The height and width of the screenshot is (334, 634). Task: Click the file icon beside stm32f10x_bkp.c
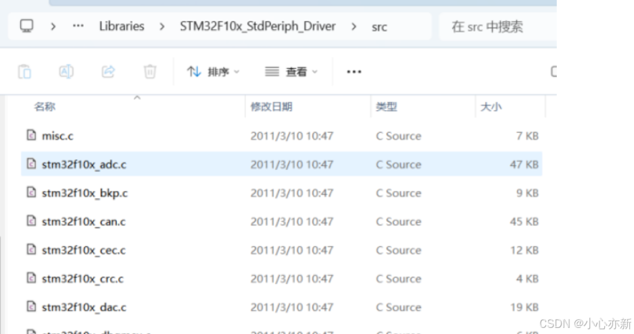tap(31, 192)
